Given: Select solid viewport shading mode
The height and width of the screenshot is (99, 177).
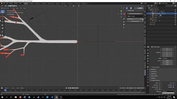Looking at the screenshot, I should coord(139,8).
